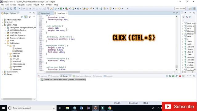Open the Data Source Explorer tab
Image resolution: width=197 pixels, height=111 pixels.
[82, 76]
